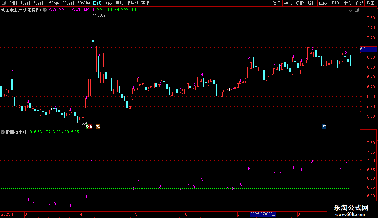378x218 pixels.
Task: Select the 60分钟 period tab
Action: pyautogui.click(x=83, y=3)
